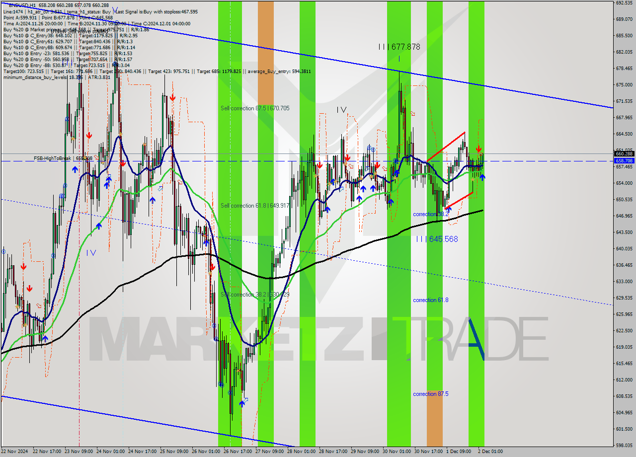This screenshot has height=457, width=636.
Task: Click the 'Time A:2024.11.26 20:00:00' info text
Action: coord(33,23)
